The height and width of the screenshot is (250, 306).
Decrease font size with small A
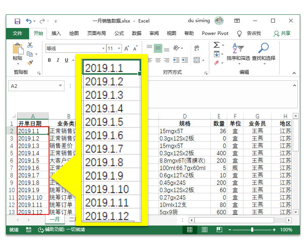(135, 48)
